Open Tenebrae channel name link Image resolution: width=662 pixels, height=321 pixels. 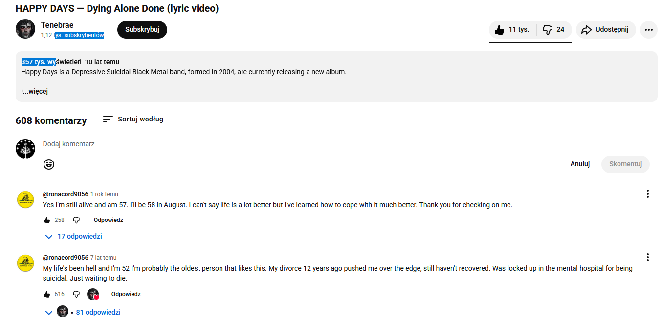57,25
